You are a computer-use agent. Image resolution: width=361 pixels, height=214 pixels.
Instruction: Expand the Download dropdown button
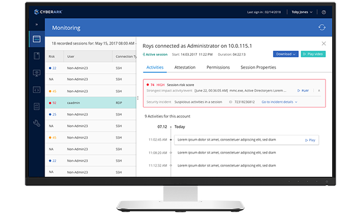[286, 54]
